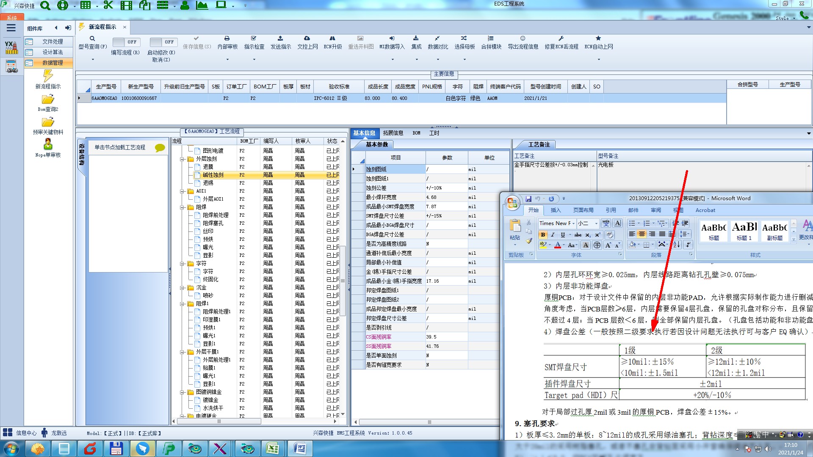Open Word from Windows taskbar
Image resolution: width=813 pixels, height=457 pixels.
pyautogui.click(x=300, y=449)
